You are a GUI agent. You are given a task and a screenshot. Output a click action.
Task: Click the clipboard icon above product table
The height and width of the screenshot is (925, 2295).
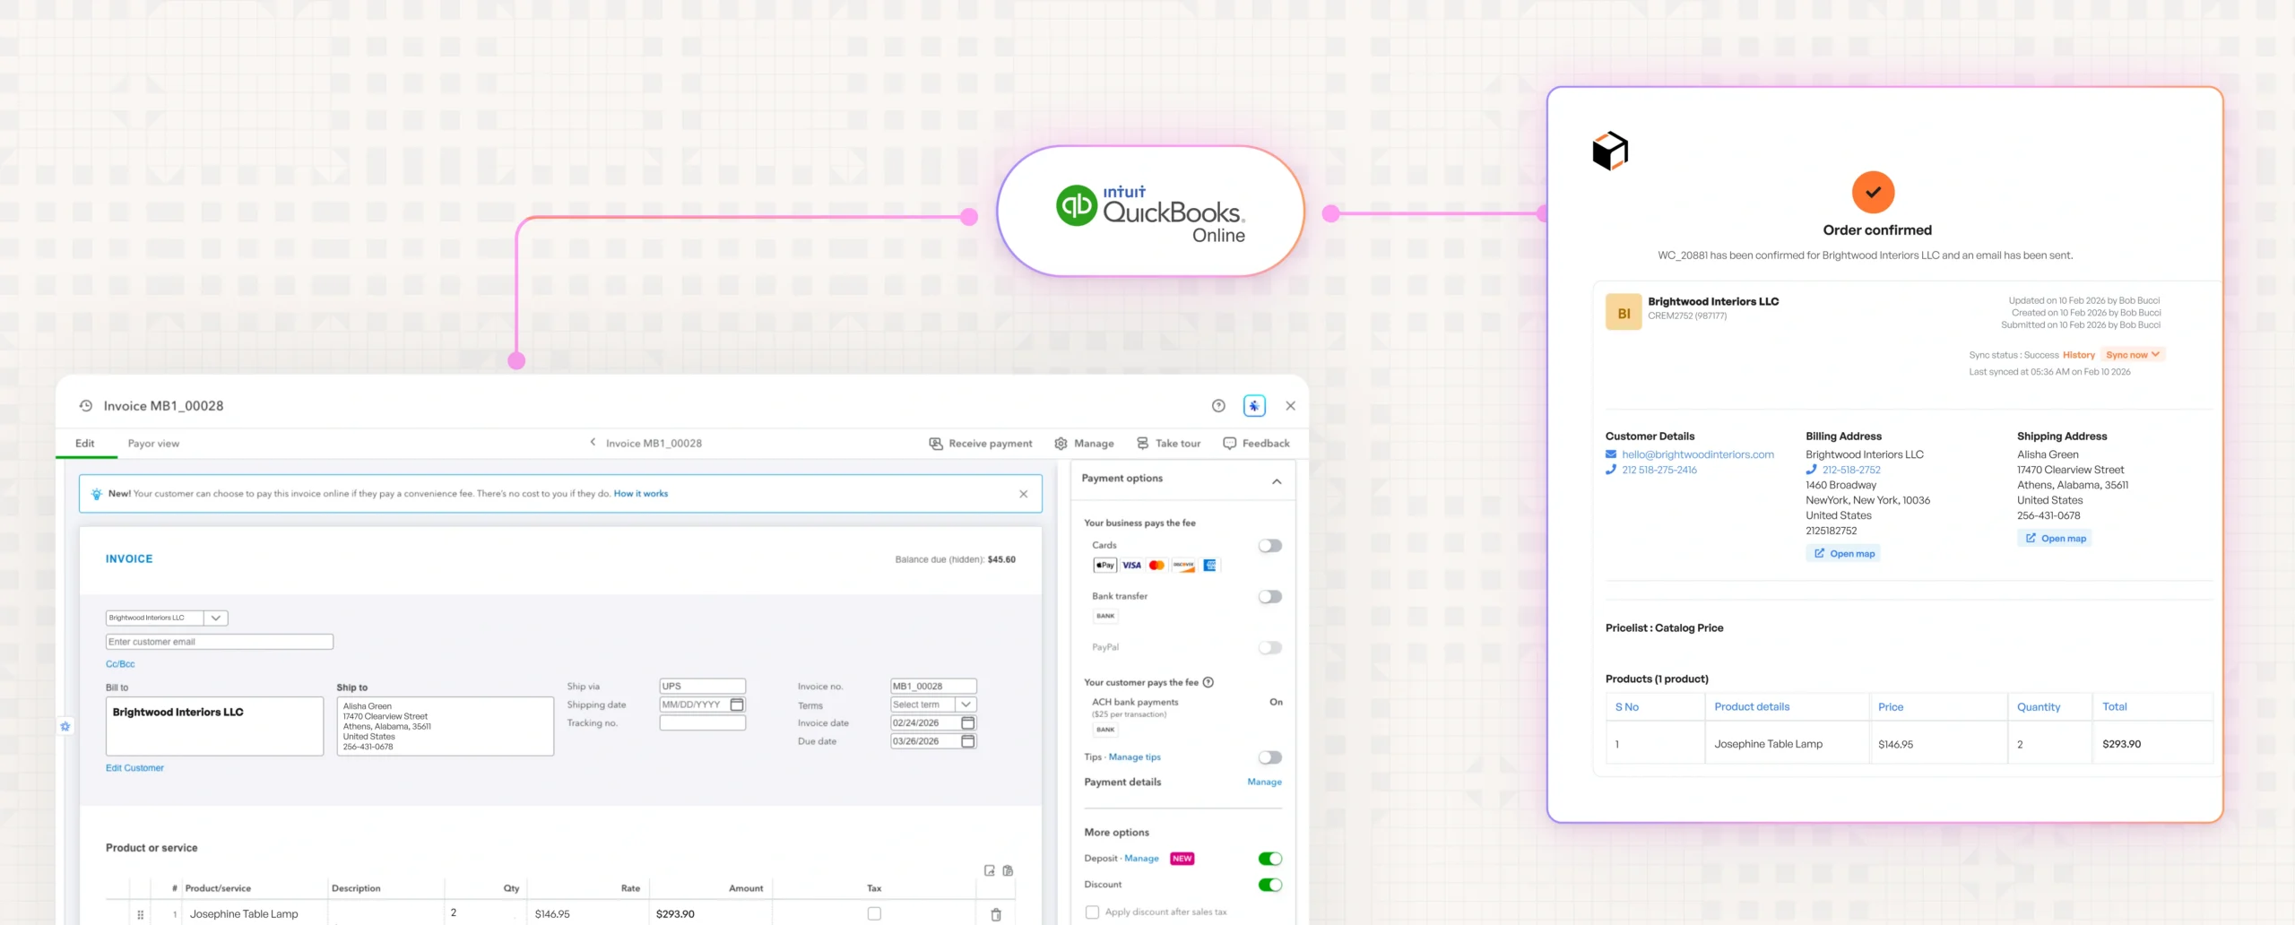coord(1008,870)
